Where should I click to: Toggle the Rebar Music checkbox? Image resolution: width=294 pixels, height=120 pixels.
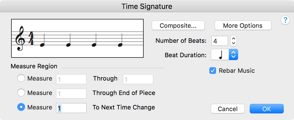click(213, 71)
